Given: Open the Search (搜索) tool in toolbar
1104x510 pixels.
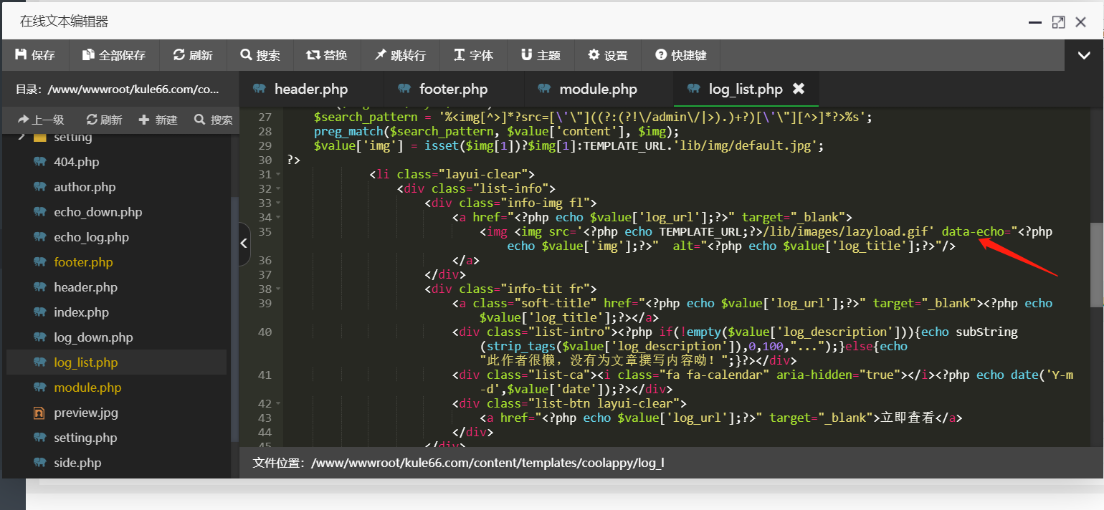Looking at the screenshot, I should click(x=260, y=55).
